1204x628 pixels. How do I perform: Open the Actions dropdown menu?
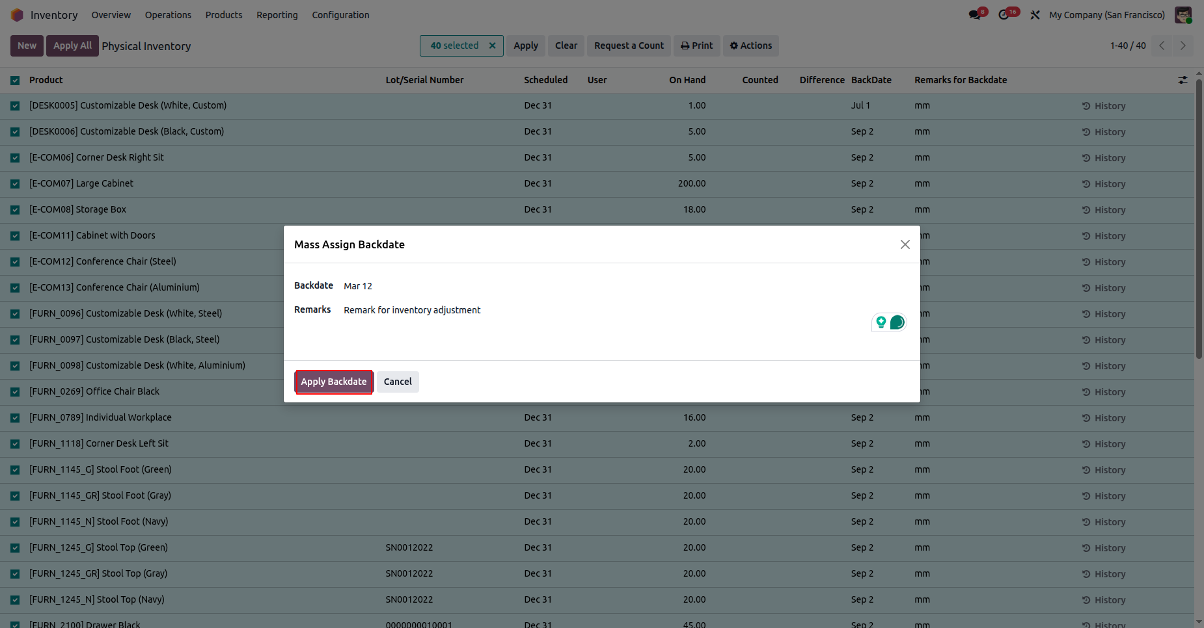[x=751, y=46]
